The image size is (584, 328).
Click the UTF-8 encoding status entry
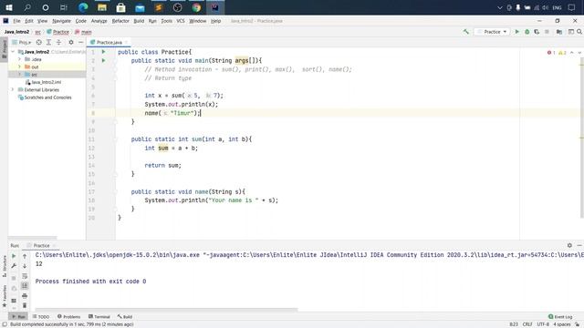(x=543, y=324)
